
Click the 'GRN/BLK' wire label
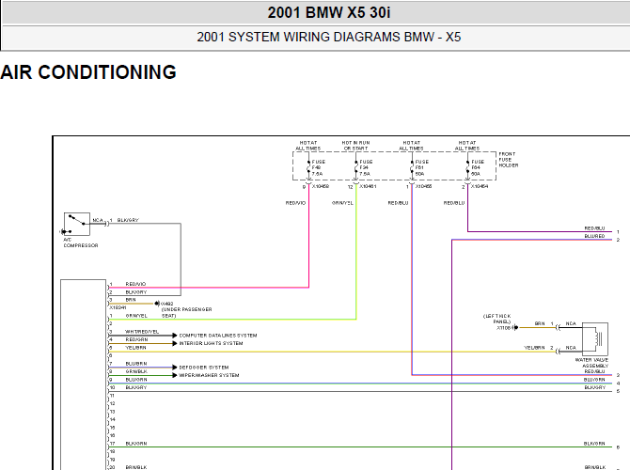136,371
